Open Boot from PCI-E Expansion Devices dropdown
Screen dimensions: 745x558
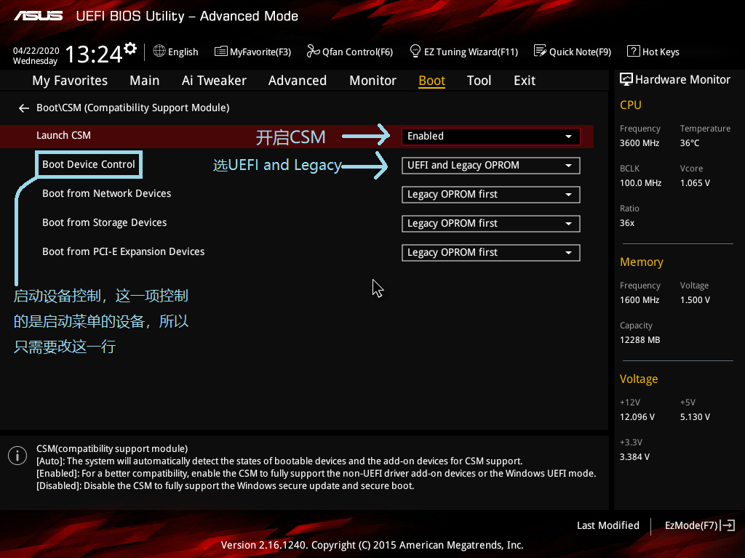(491, 252)
